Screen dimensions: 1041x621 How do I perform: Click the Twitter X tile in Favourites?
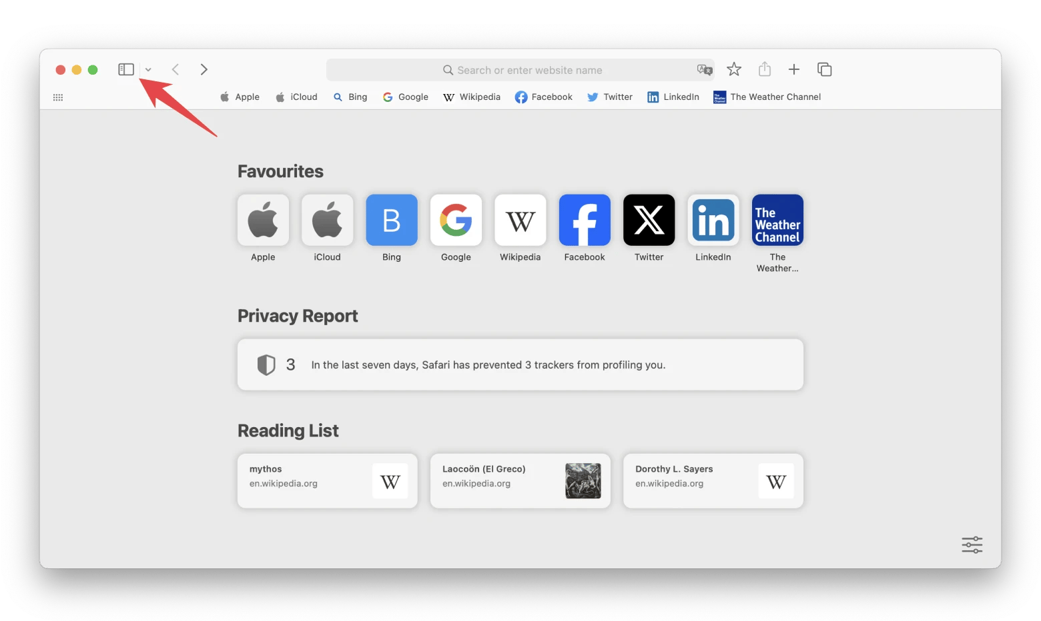[x=649, y=220]
